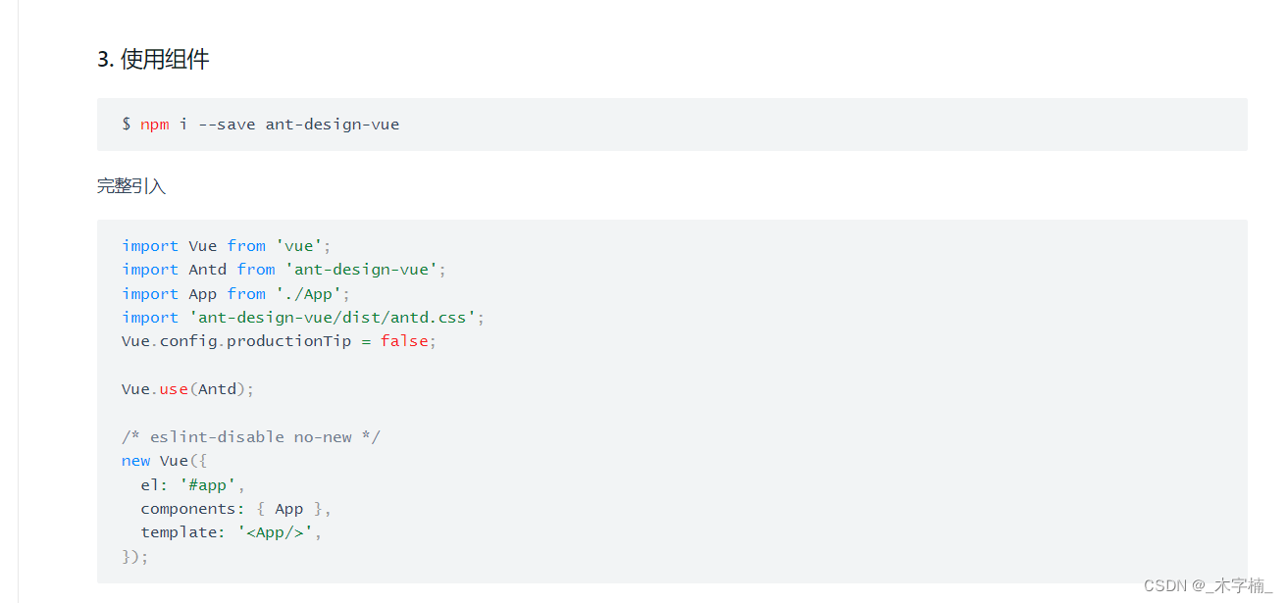The width and height of the screenshot is (1288, 603).
Task: Click the '完整引入' paragraph text
Action: tap(131, 186)
